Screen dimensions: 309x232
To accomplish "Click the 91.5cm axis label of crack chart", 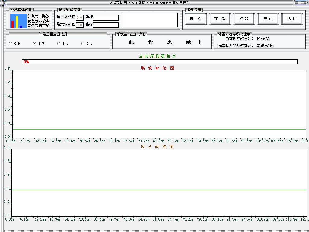I will 232,141.
